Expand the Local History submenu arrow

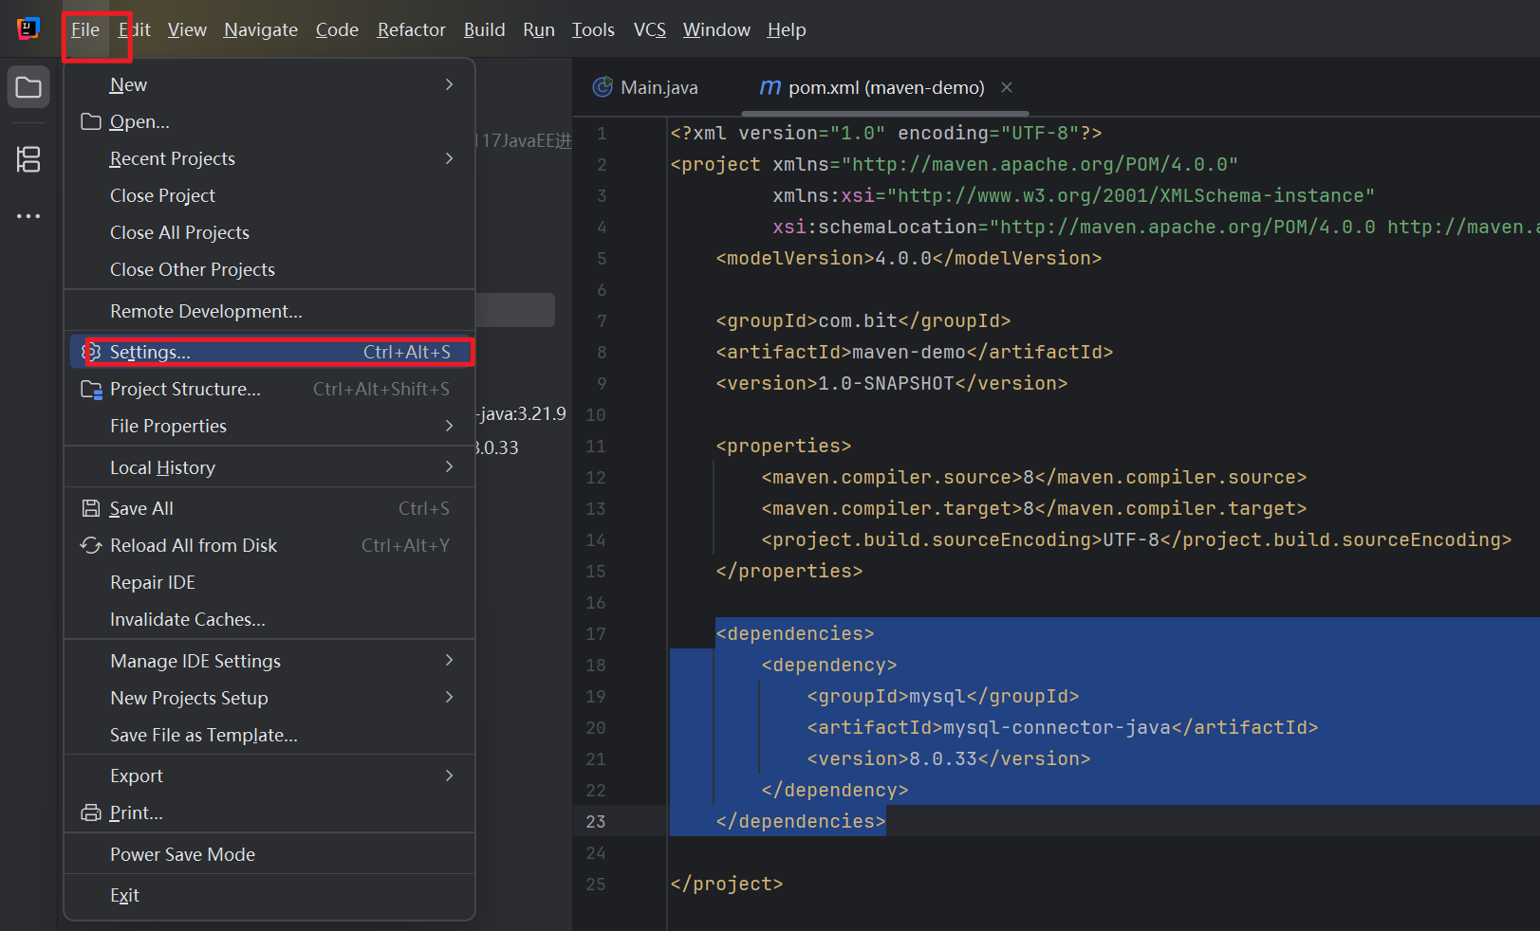450,466
